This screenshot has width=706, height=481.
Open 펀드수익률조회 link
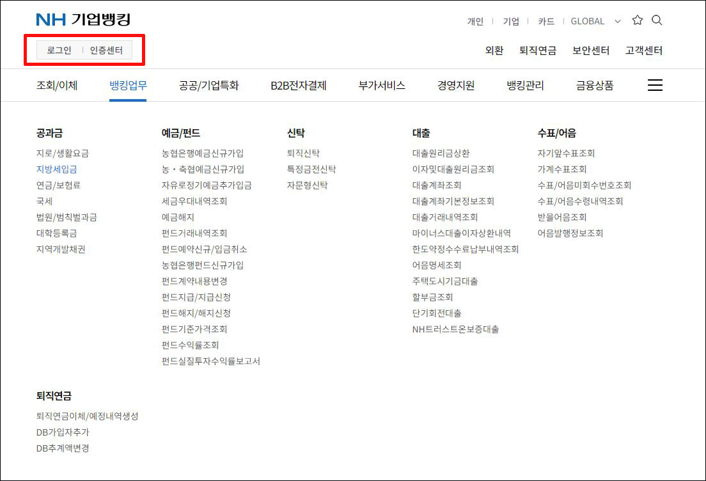click(x=191, y=345)
